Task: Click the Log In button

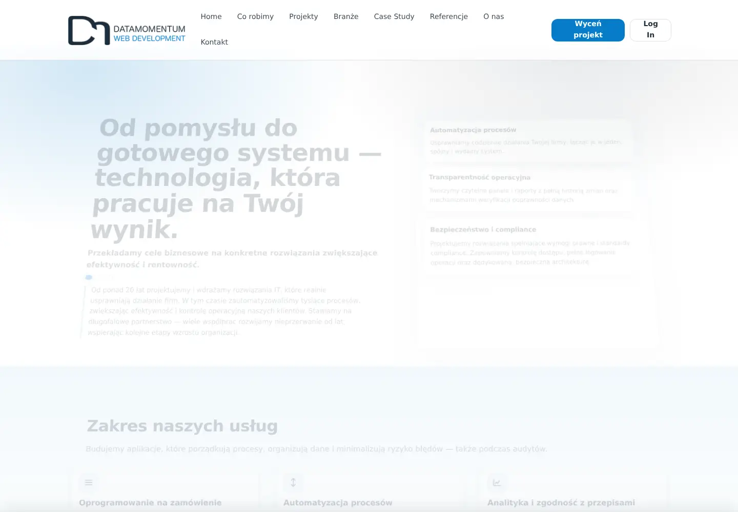Action: tap(650, 30)
